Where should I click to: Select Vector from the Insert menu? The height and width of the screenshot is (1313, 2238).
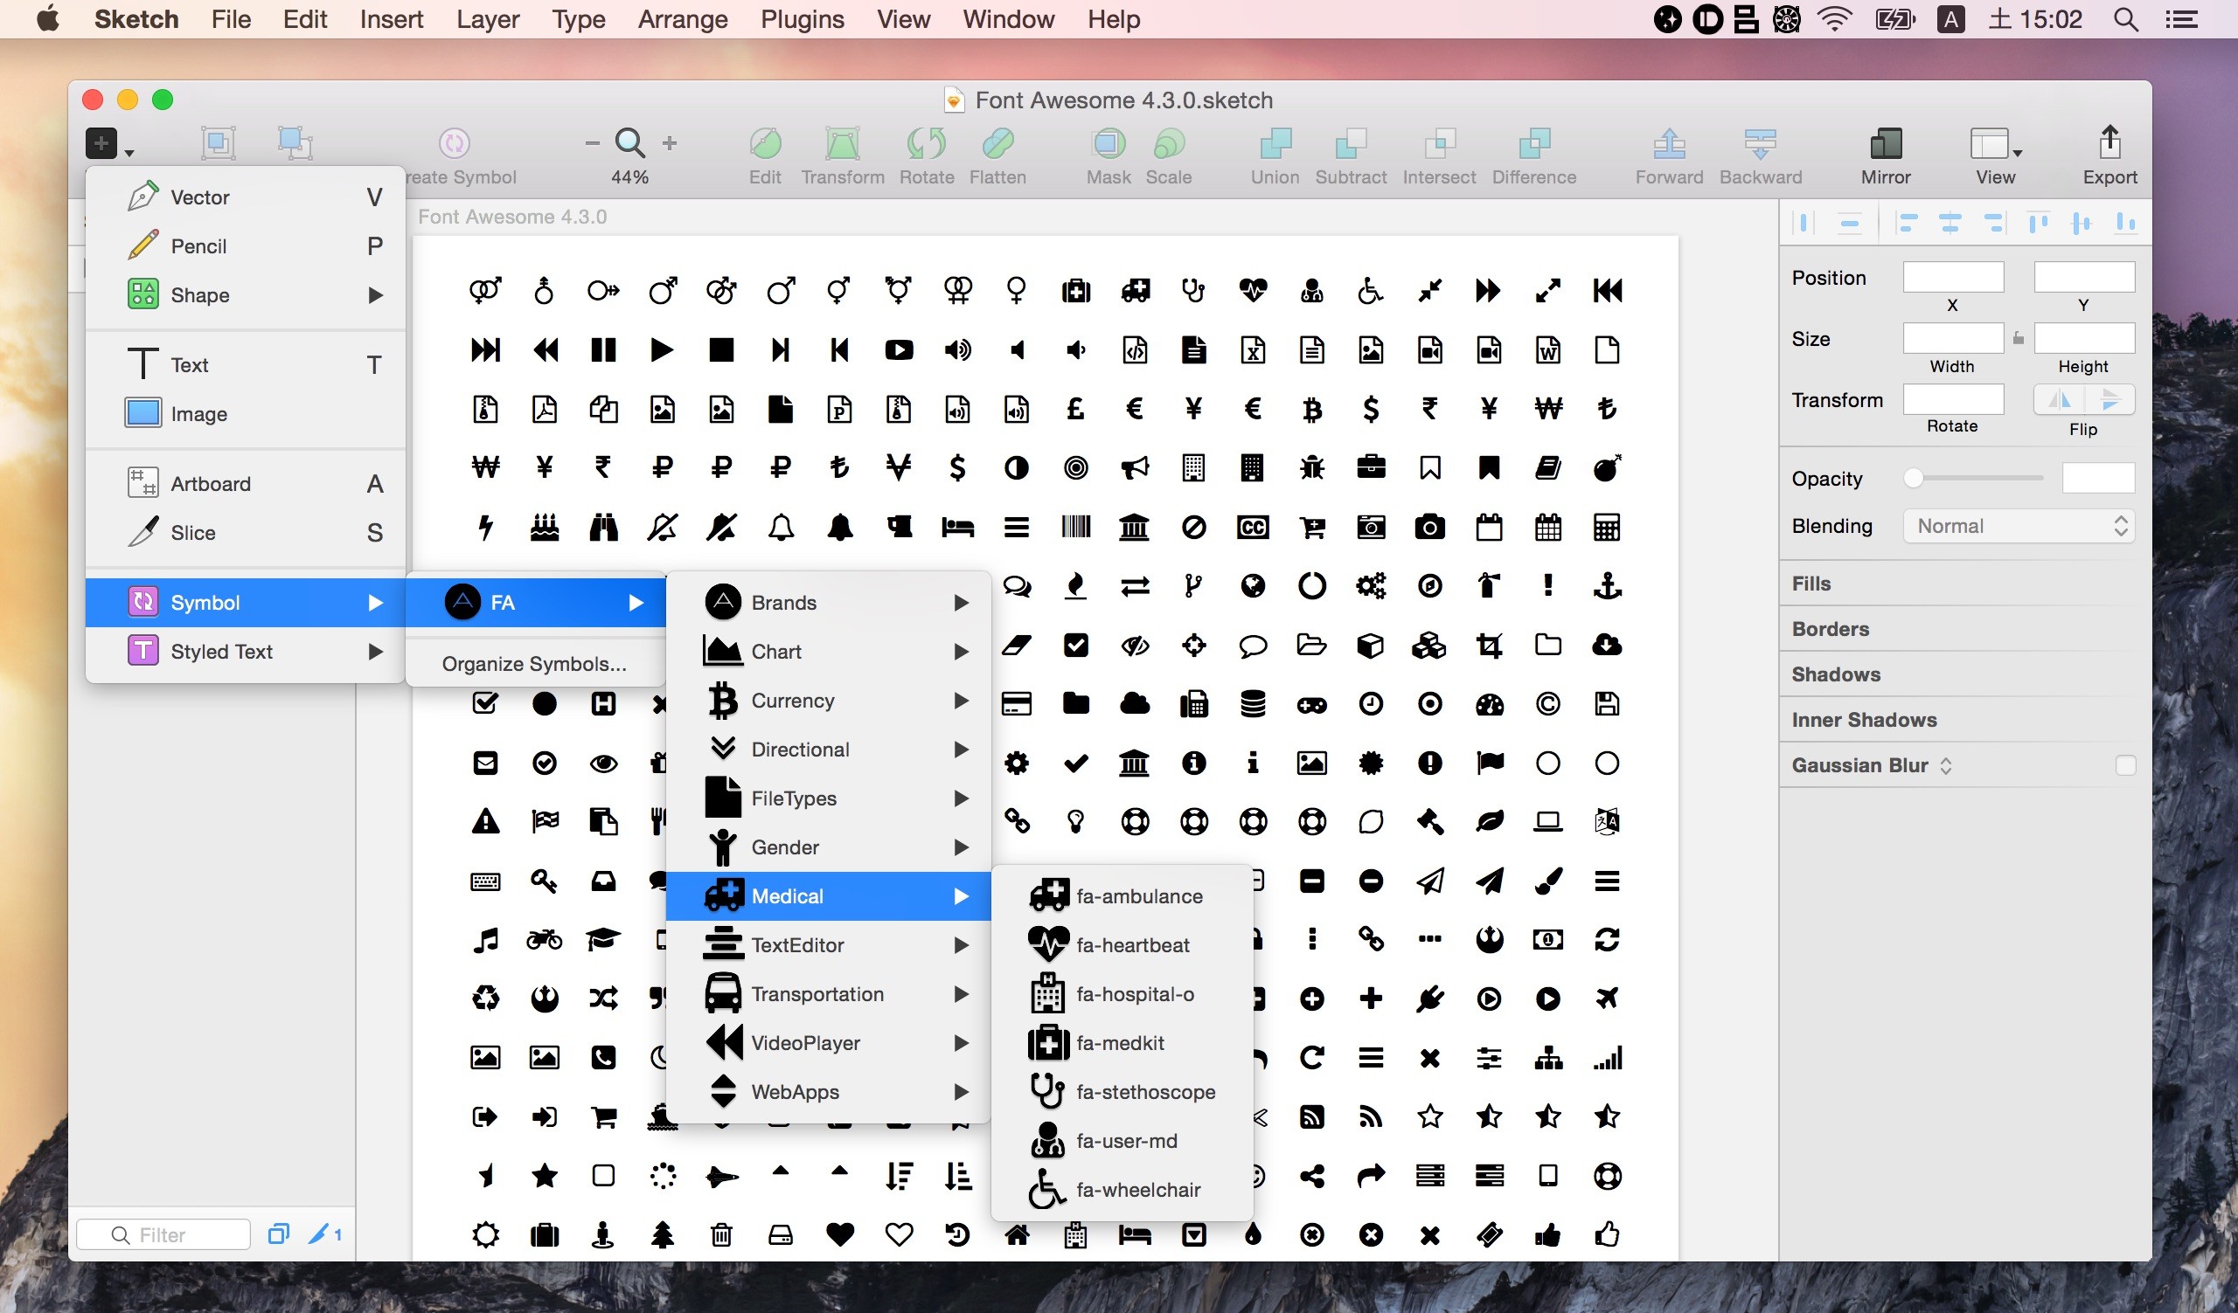(245, 196)
